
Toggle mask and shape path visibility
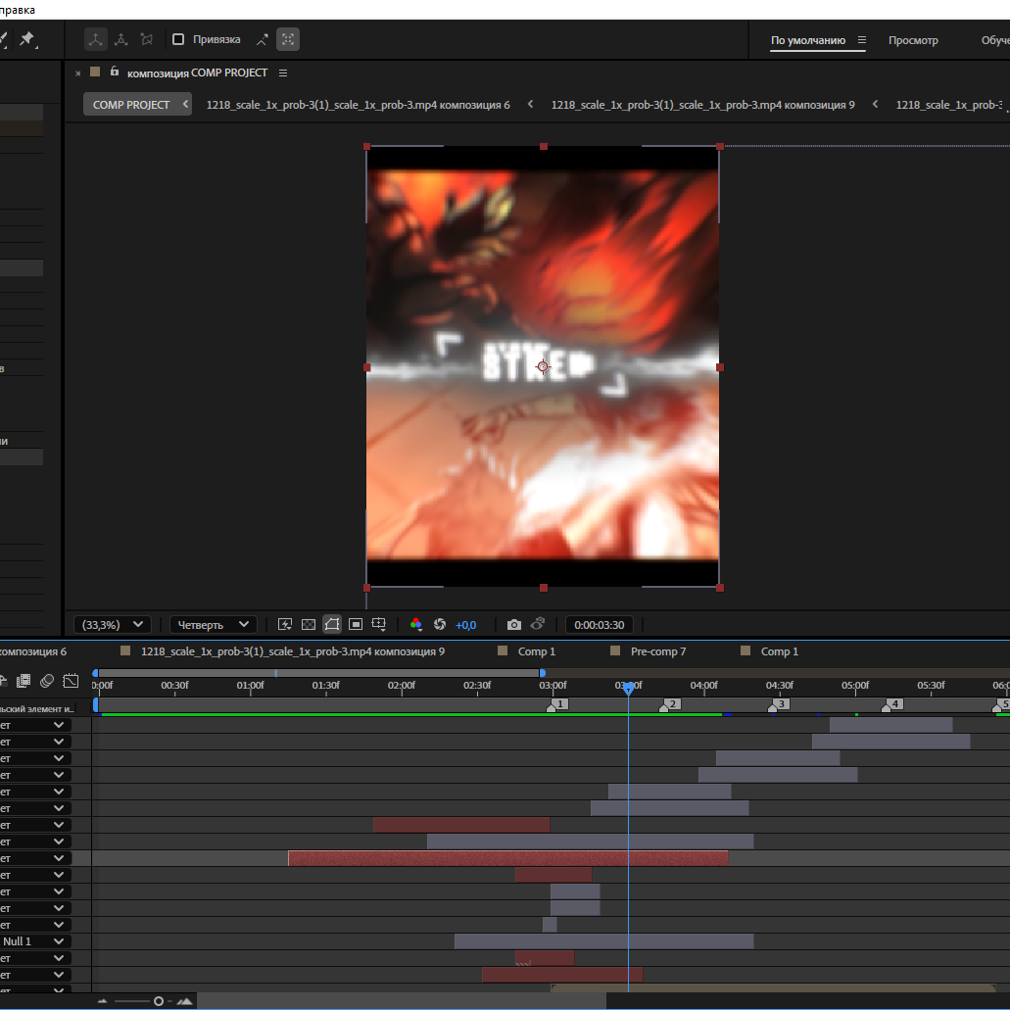point(332,624)
